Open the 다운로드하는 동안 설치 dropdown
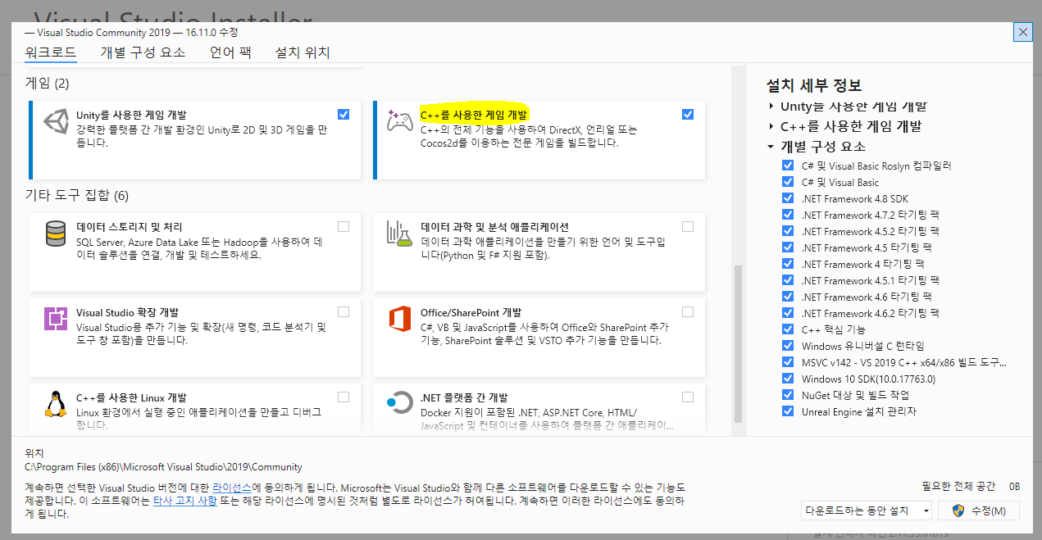 (x=867, y=511)
